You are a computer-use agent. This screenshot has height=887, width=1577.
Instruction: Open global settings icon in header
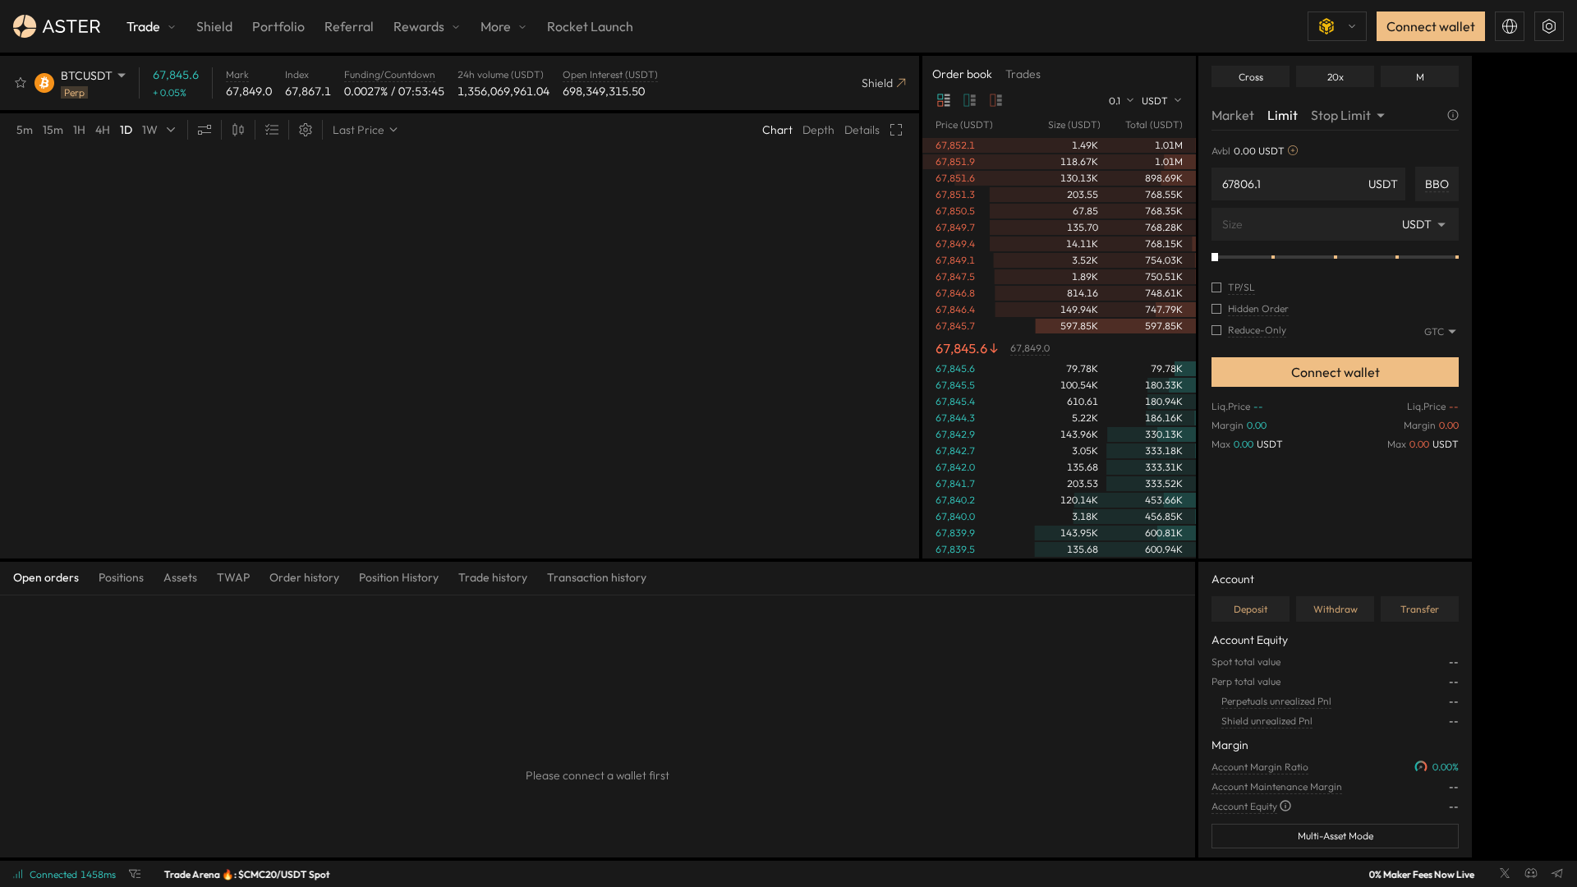point(1549,26)
